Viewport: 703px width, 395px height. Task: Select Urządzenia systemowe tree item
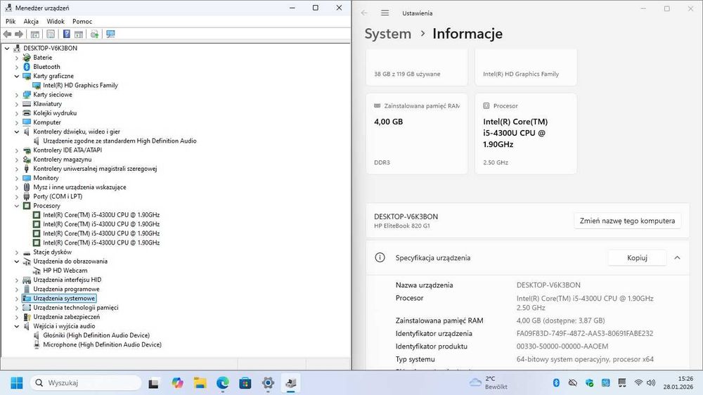click(x=64, y=298)
